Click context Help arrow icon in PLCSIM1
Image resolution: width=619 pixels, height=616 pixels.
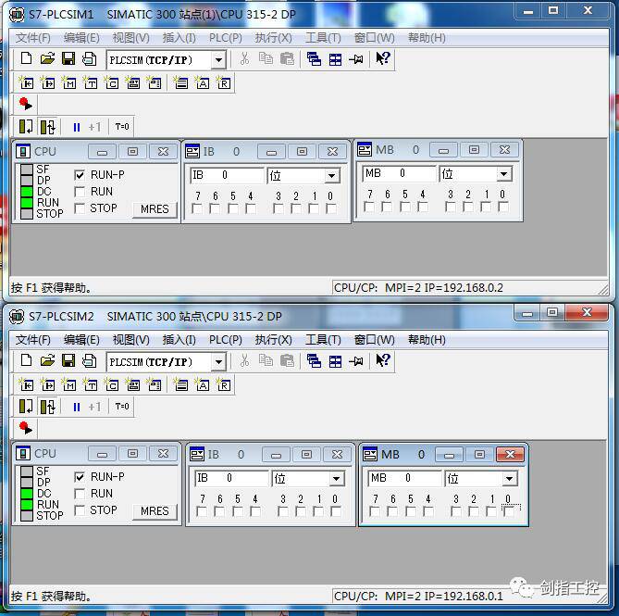(x=382, y=58)
